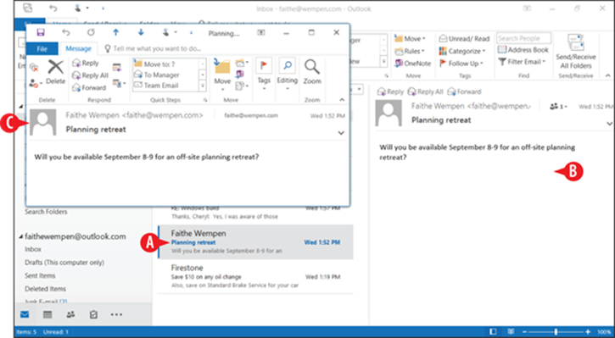Click the zoom slider handle in status bar
Image resolution: width=615 pixels, height=338 pixels.
coord(556,332)
